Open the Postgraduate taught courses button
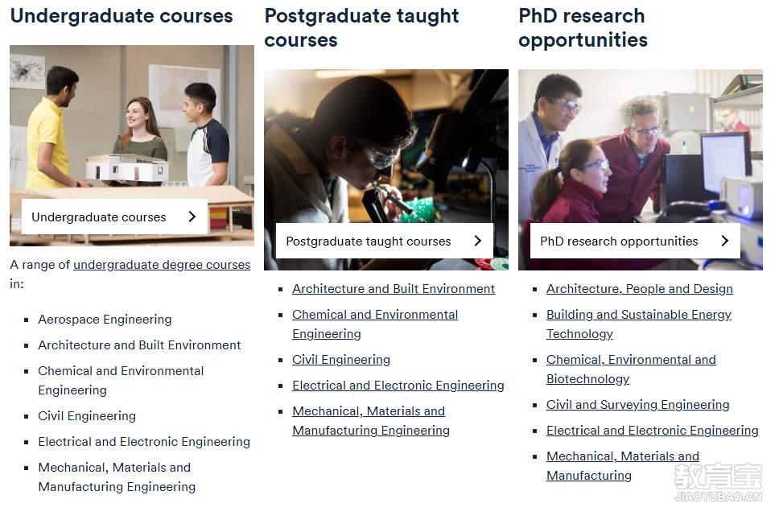This screenshot has width=779, height=520. [x=385, y=241]
